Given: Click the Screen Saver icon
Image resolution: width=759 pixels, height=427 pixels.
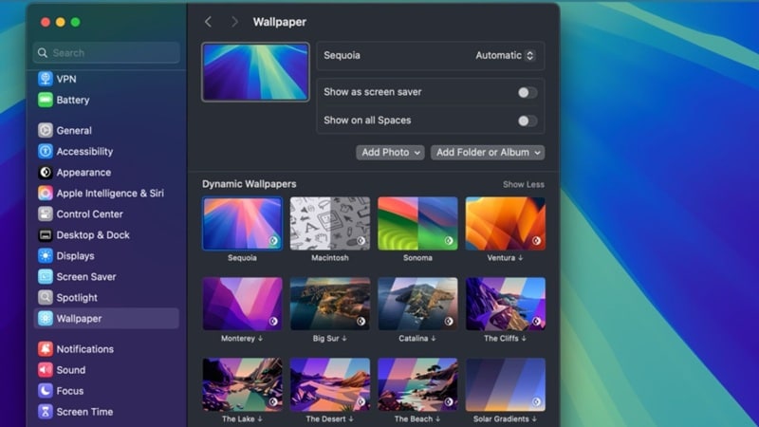Looking at the screenshot, I should [45, 276].
